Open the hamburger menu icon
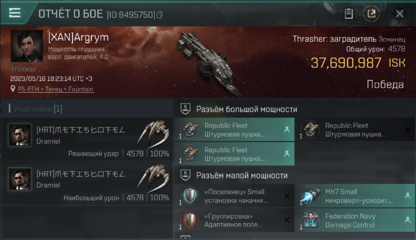 click(15, 13)
